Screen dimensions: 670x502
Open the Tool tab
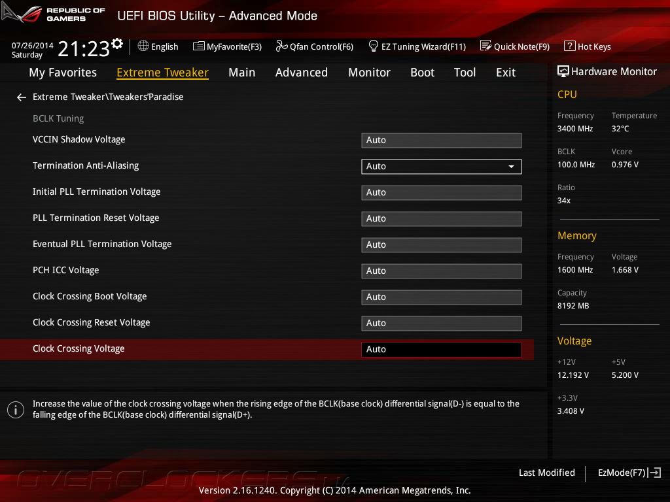tap(465, 73)
